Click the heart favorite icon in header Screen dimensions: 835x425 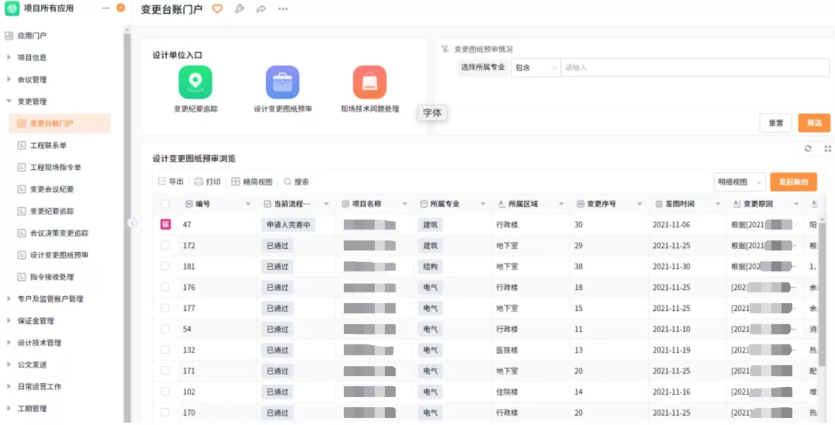pyautogui.click(x=217, y=9)
